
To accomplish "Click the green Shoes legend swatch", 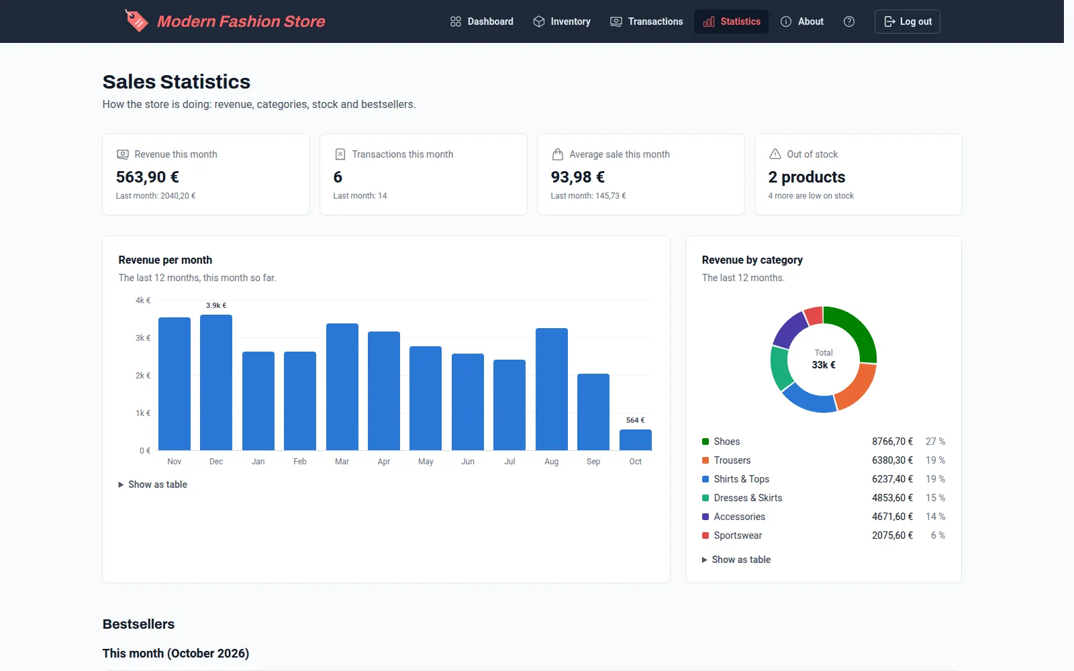I will point(705,442).
